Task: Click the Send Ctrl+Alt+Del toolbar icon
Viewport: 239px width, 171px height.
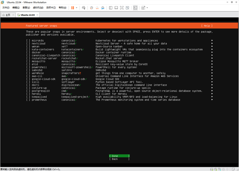Action: pyautogui.click(x=83, y=8)
